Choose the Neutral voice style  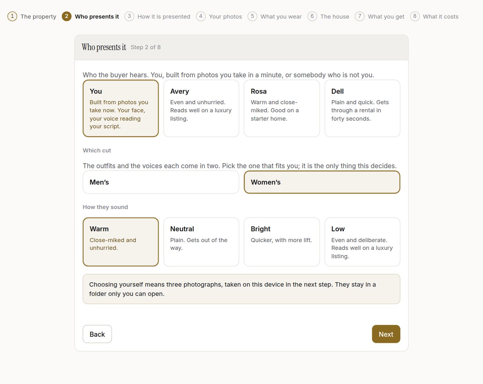point(201,242)
